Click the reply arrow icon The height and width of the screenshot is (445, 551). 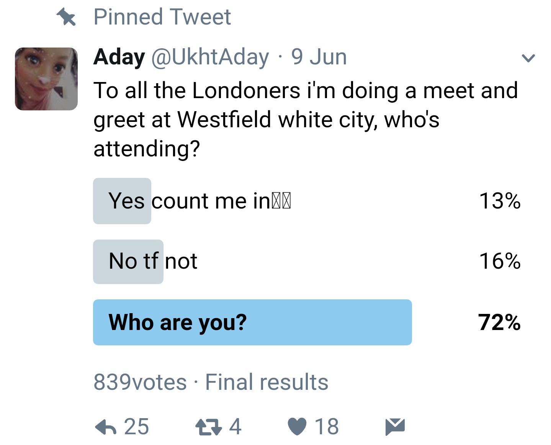pos(106,427)
